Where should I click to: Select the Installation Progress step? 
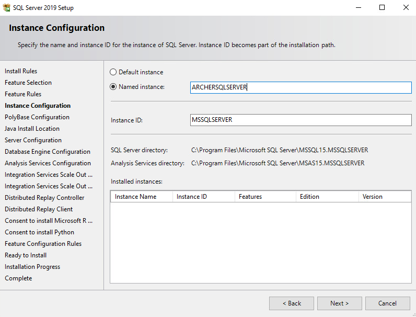tap(32, 267)
